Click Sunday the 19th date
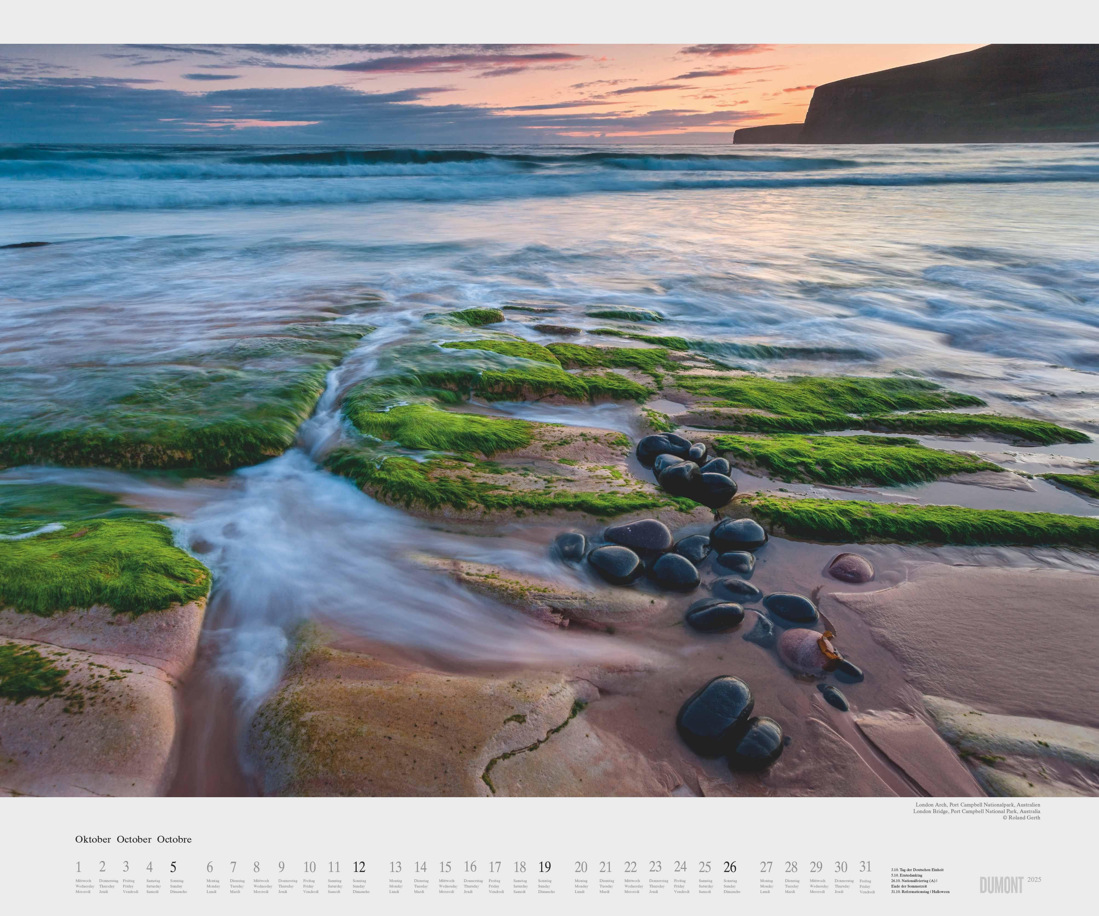This screenshot has height=916, width=1099. point(544,867)
